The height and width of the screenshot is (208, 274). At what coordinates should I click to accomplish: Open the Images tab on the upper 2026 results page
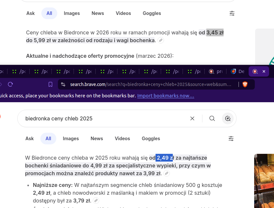pos(72,13)
